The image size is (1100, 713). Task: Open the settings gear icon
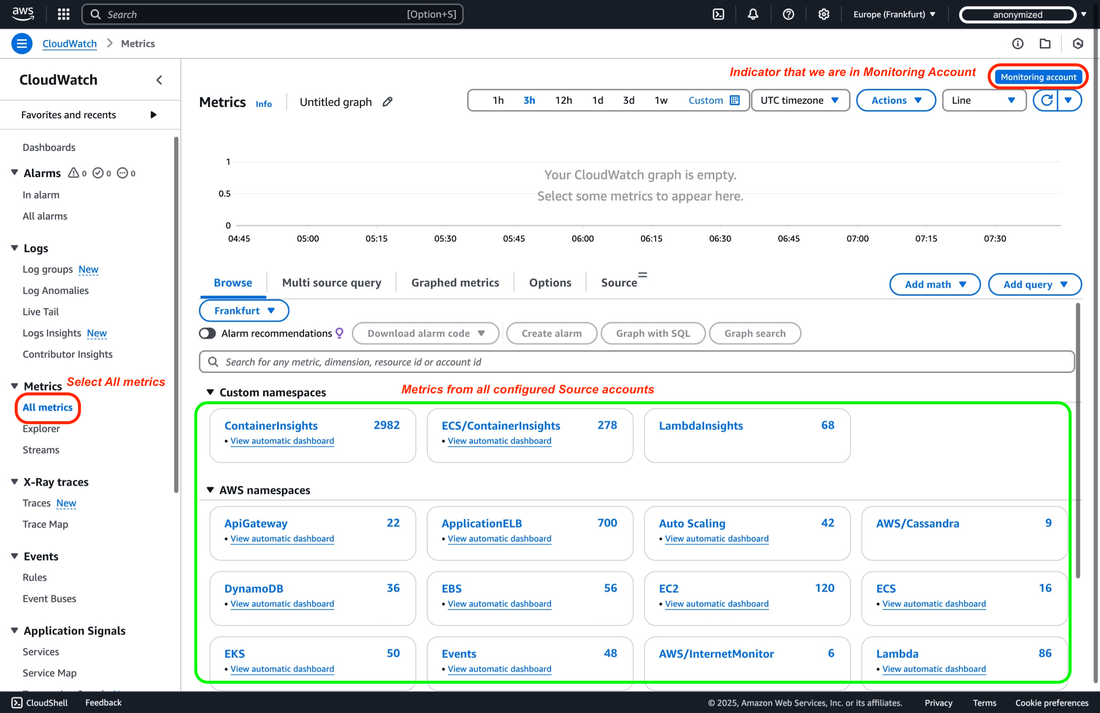pyautogui.click(x=824, y=14)
